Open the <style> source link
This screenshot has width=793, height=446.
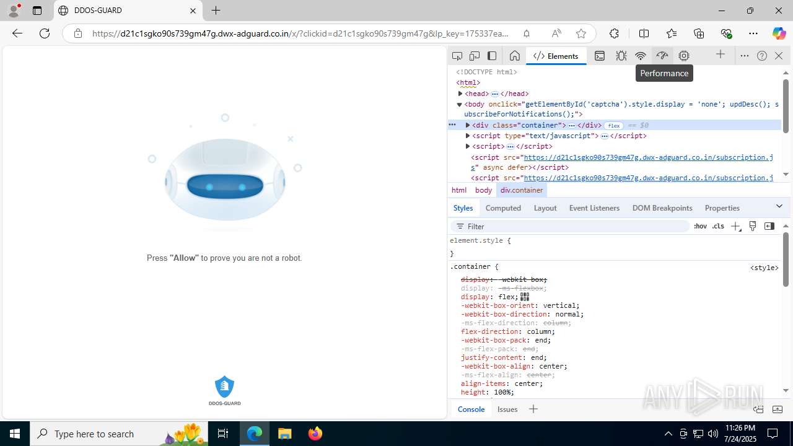click(x=764, y=268)
